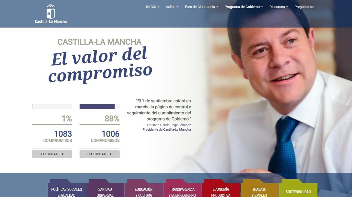Click the 1006 compromisos counter
Image resolution: width=352 pixels, height=197 pixels.
point(105,136)
